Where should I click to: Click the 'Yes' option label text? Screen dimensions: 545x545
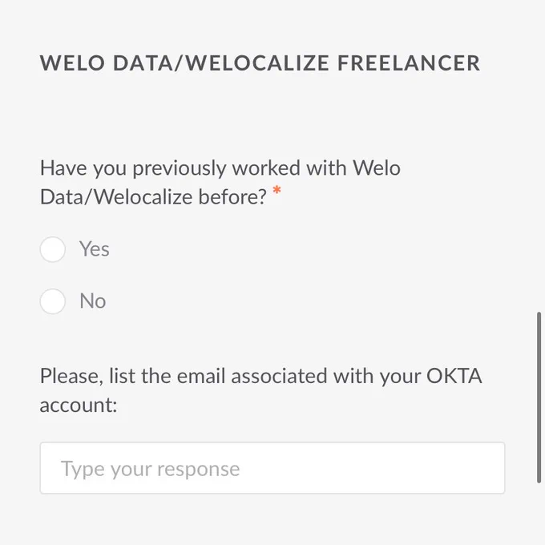pyautogui.click(x=95, y=249)
